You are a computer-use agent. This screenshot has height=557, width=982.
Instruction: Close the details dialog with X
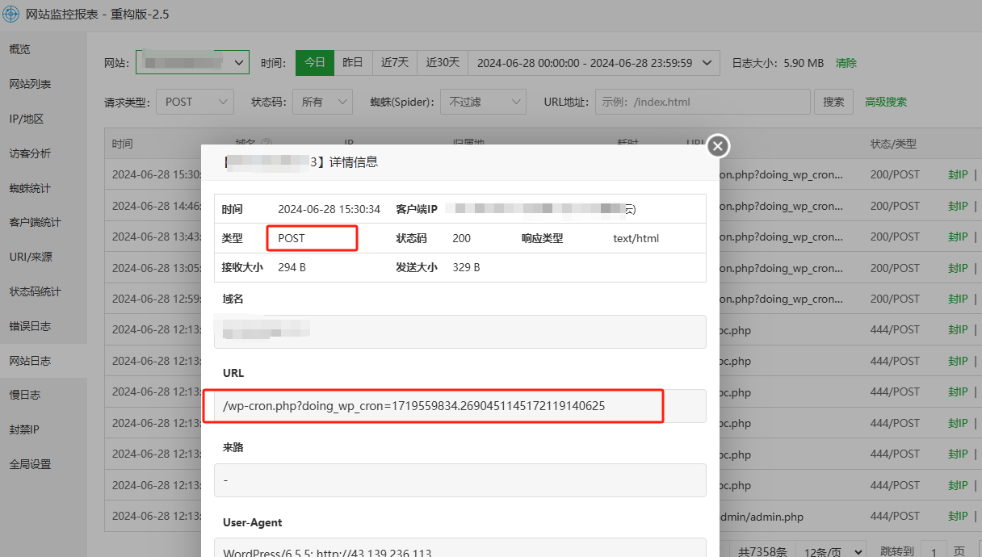point(718,146)
